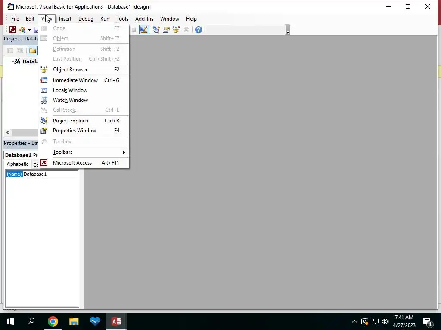This screenshot has height=330, width=441.
Task: Click the Locals Window menu icon
Action: coord(44,90)
